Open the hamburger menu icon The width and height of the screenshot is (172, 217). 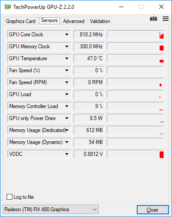(x=165, y=19)
